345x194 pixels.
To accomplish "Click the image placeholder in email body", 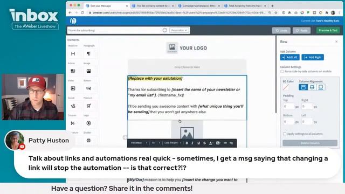I will 187,133.
